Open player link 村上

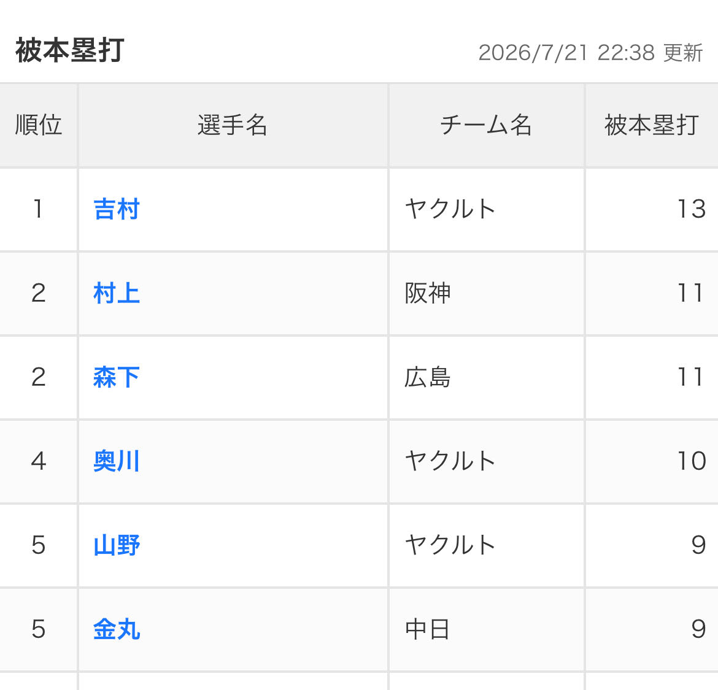(117, 293)
